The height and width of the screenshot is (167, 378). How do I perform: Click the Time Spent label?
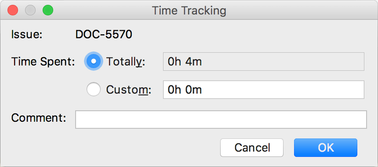43,62
